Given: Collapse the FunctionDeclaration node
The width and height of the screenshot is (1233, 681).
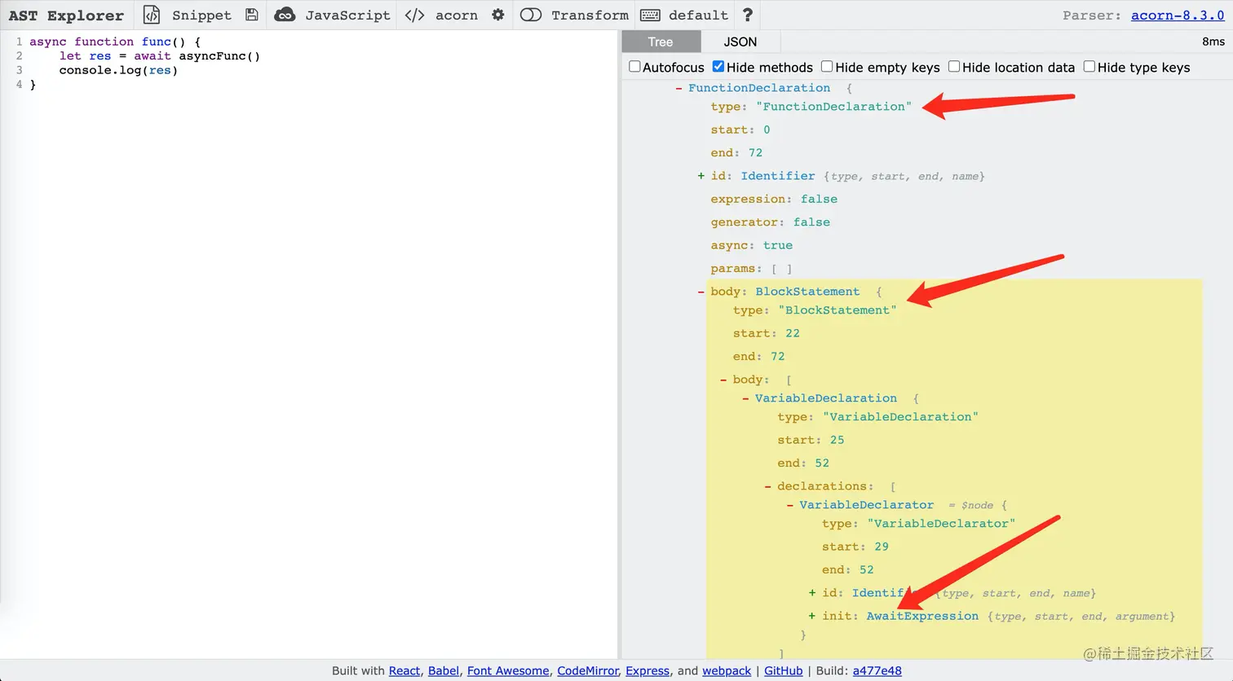Looking at the screenshot, I should pyautogui.click(x=679, y=88).
